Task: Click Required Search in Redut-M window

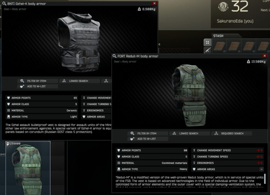Action: point(232,134)
